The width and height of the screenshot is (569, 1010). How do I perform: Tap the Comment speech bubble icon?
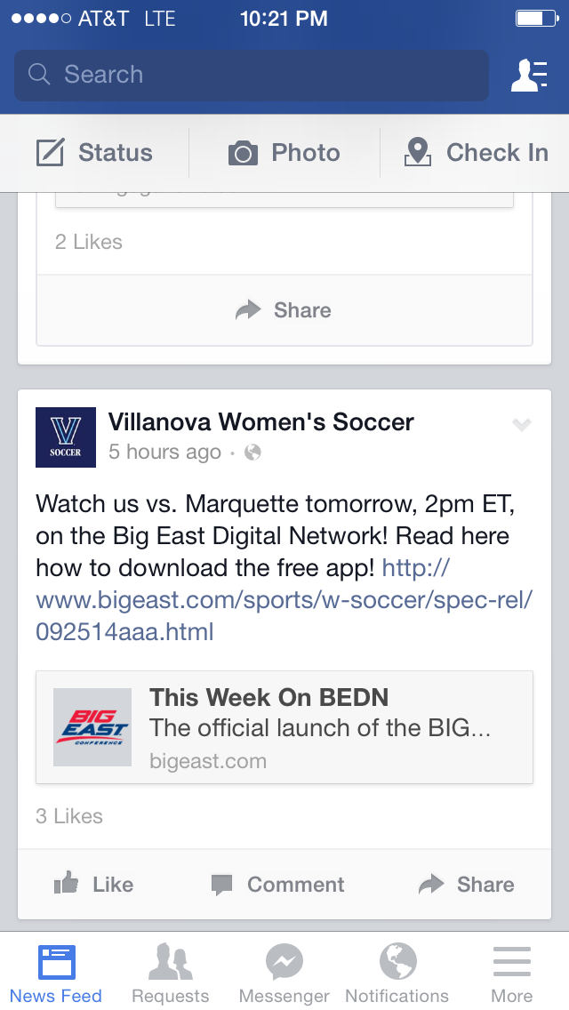pos(221,885)
